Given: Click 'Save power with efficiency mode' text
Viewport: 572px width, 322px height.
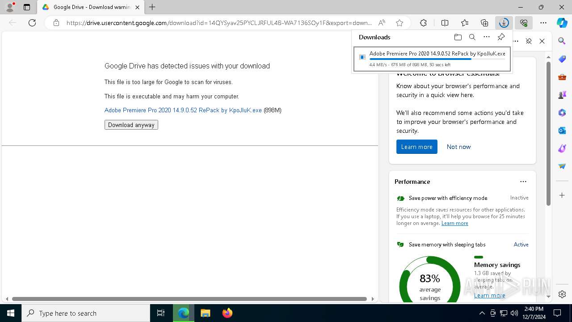Looking at the screenshot, I should click(448, 198).
